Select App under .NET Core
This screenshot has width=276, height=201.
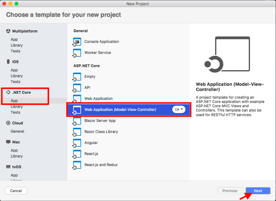14,101
